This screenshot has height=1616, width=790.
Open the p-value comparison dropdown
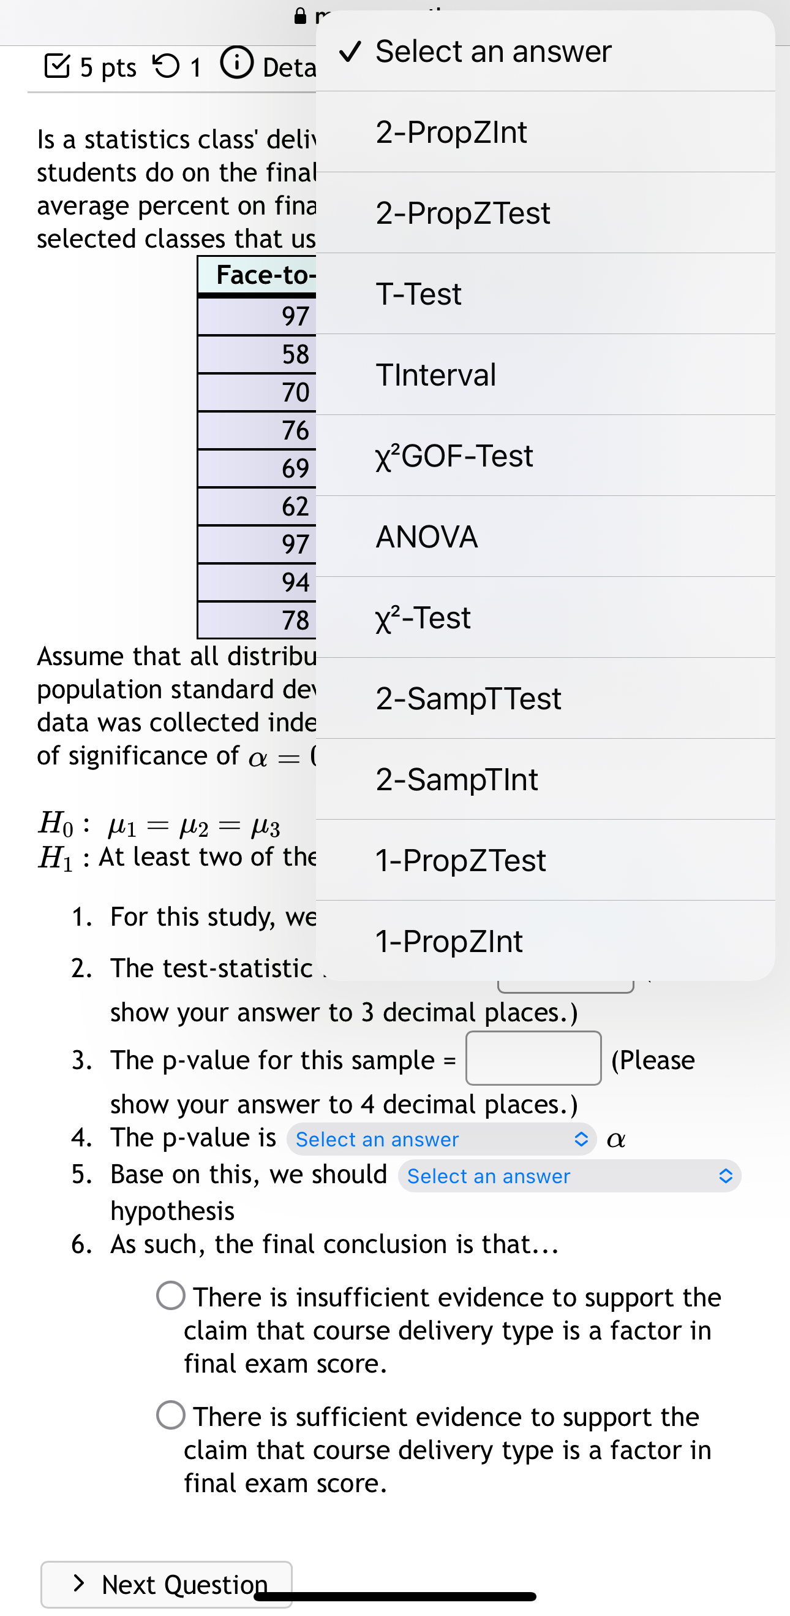[442, 1138]
